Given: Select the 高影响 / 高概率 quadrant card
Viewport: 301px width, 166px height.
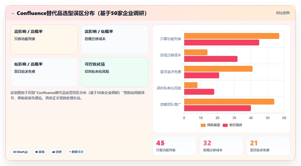Looking at the screenshot, I should [x=44, y=40].
